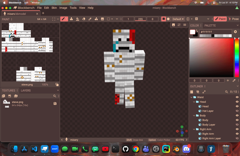Image resolution: width=240 pixels, height=156 pixels.
Task: Click the square brush shape button
Action: point(164,19)
